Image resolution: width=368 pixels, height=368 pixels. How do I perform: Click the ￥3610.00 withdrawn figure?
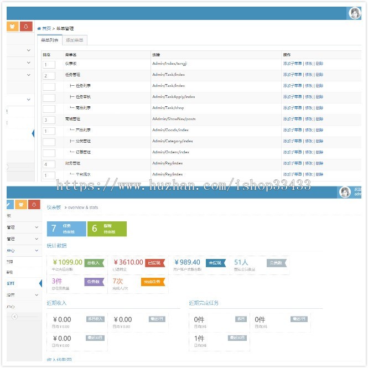point(128,262)
